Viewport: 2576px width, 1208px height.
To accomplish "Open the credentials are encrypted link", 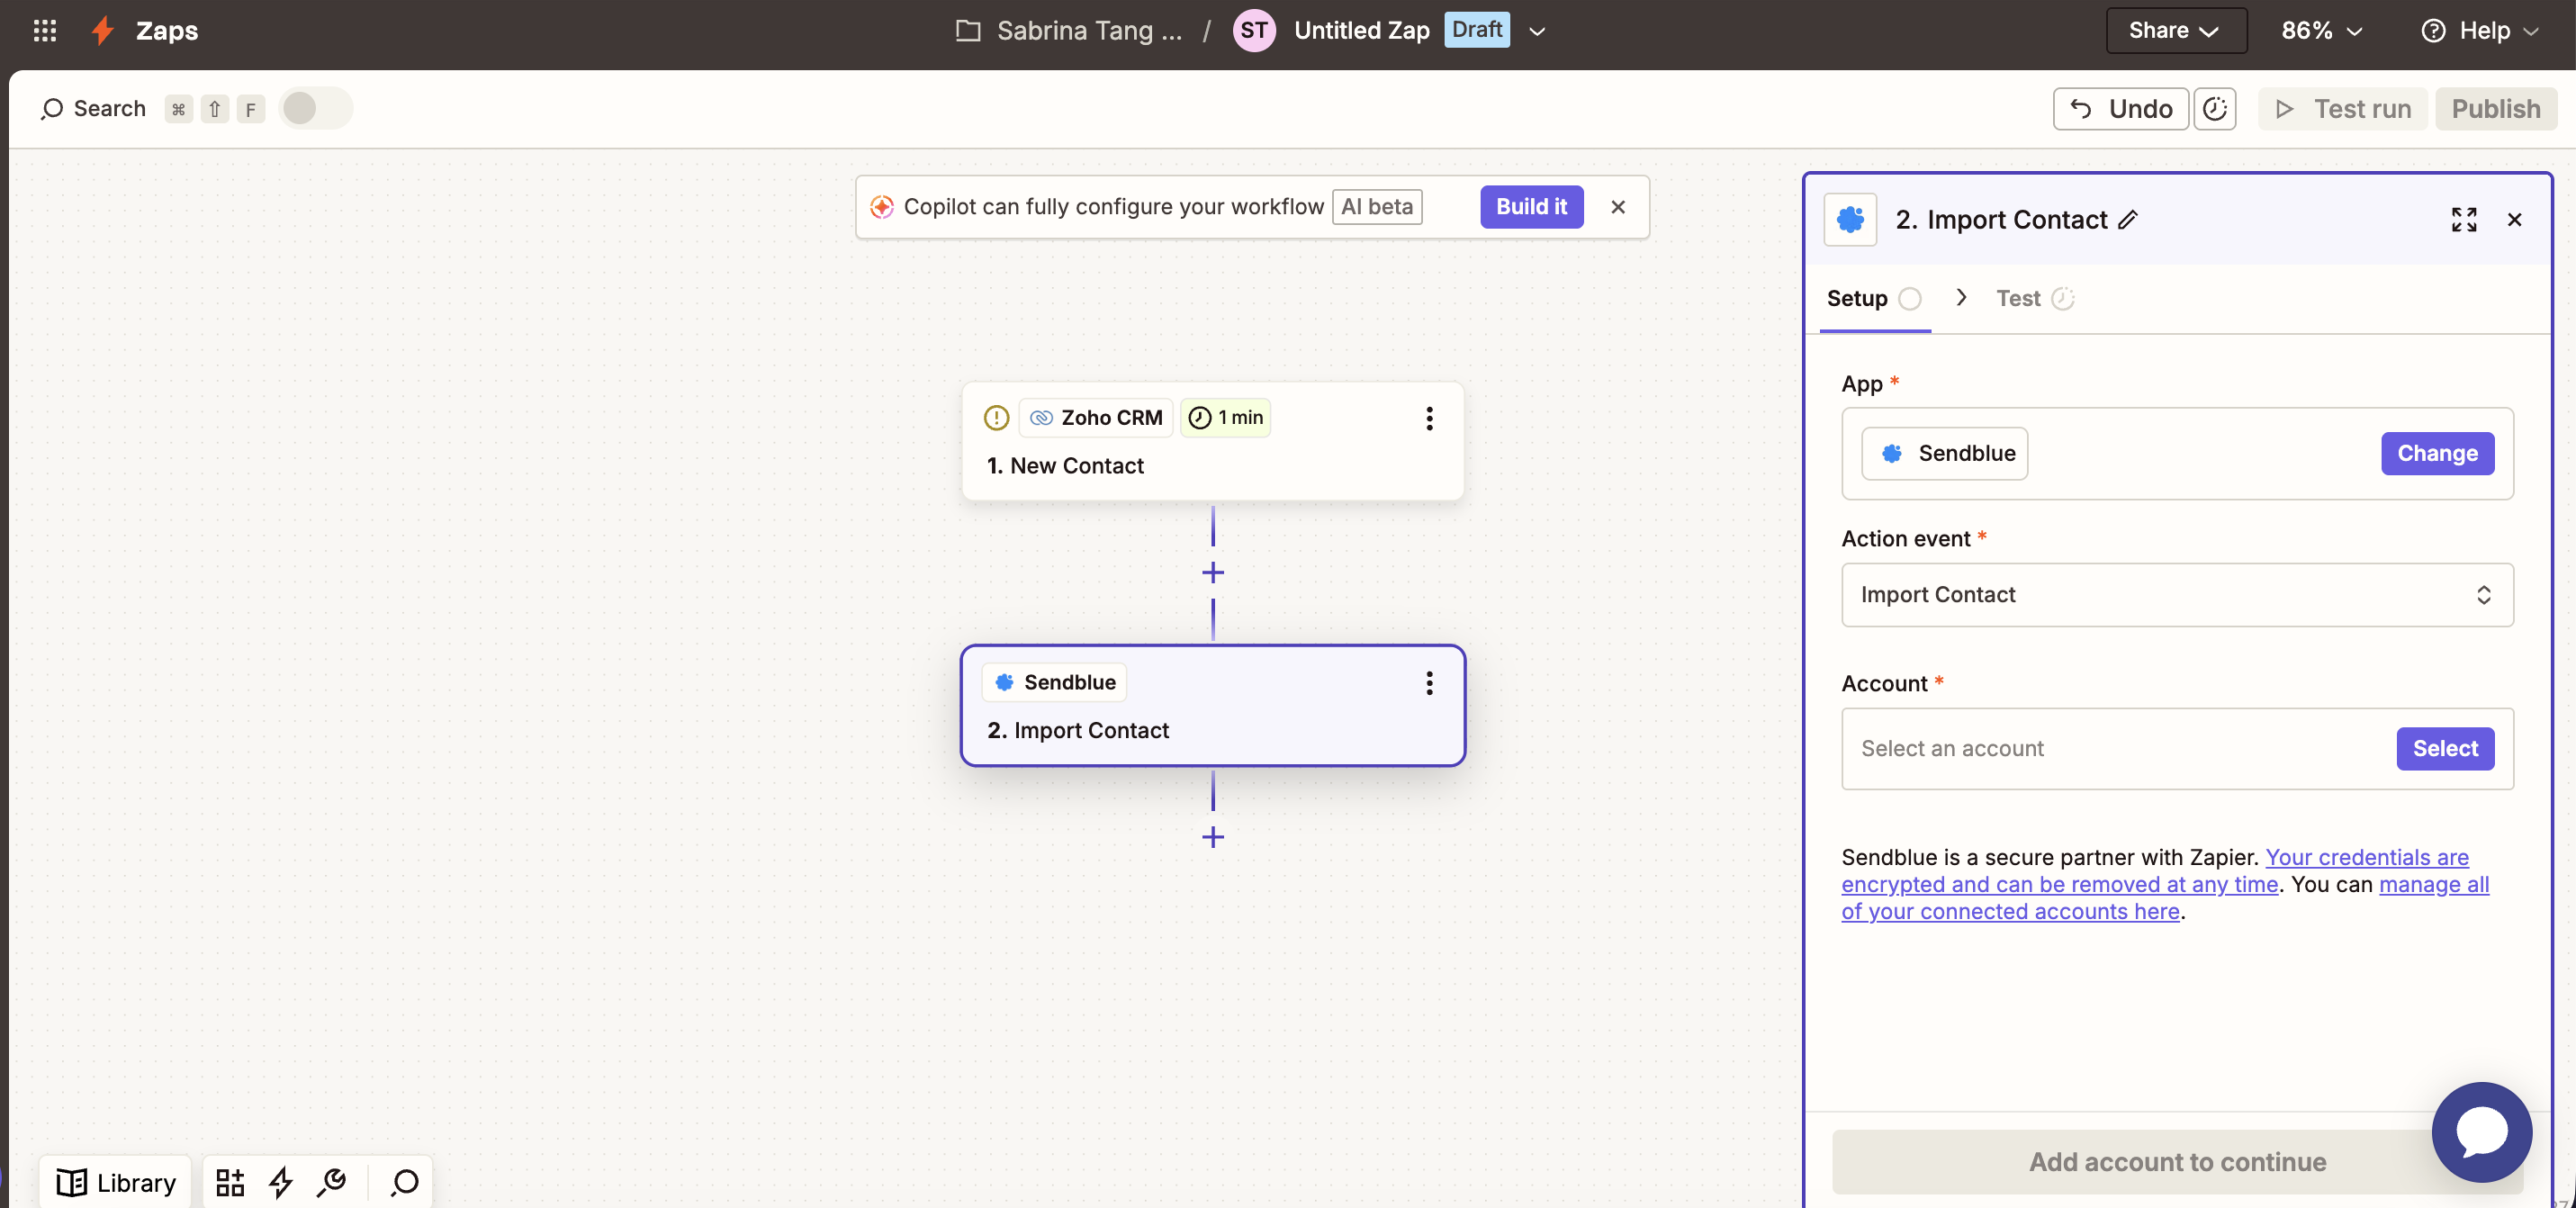I will (2155, 871).
